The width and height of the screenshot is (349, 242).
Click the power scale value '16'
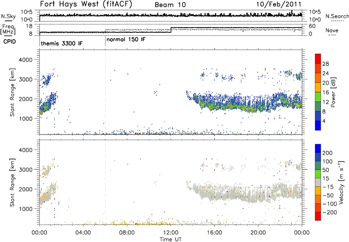point(325,93)
